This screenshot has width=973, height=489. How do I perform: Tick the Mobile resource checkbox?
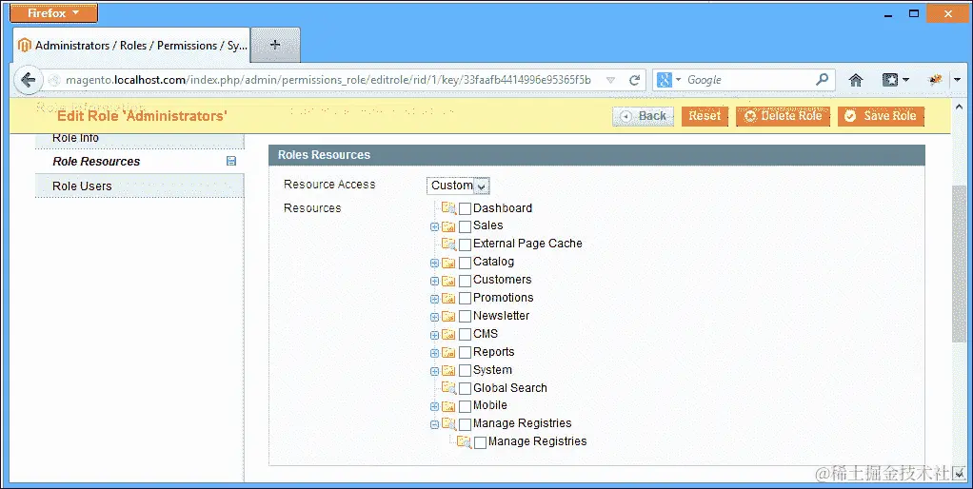click(465, 407)
